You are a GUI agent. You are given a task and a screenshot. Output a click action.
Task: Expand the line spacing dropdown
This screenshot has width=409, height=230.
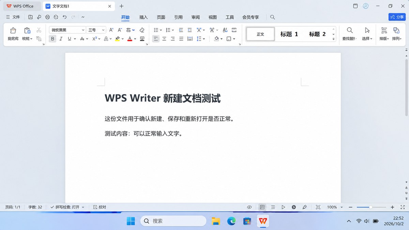204,39
